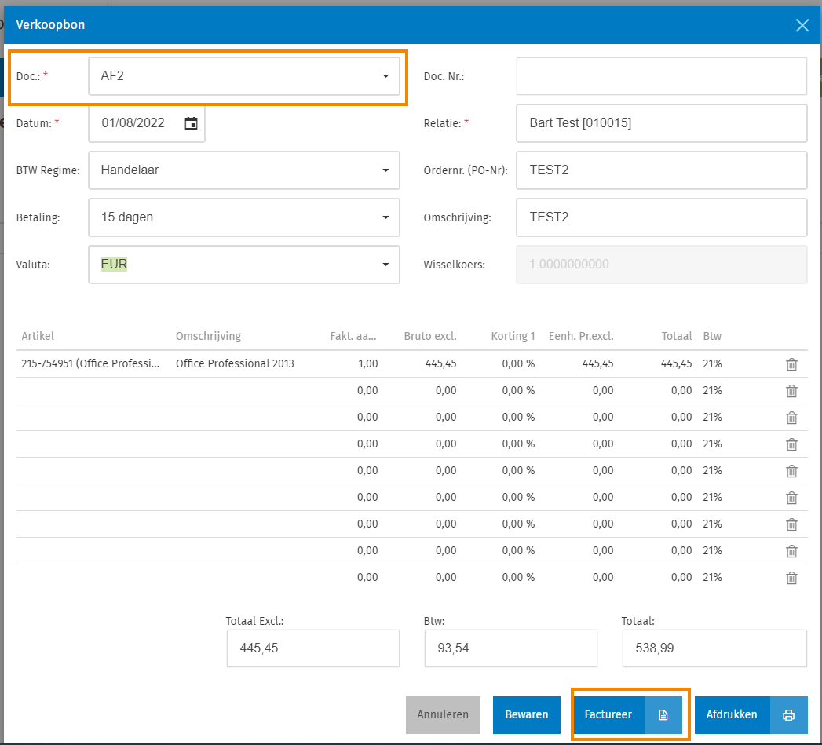
Task: Expand the BTW Regime dropdown
Action: coord(243,170)
